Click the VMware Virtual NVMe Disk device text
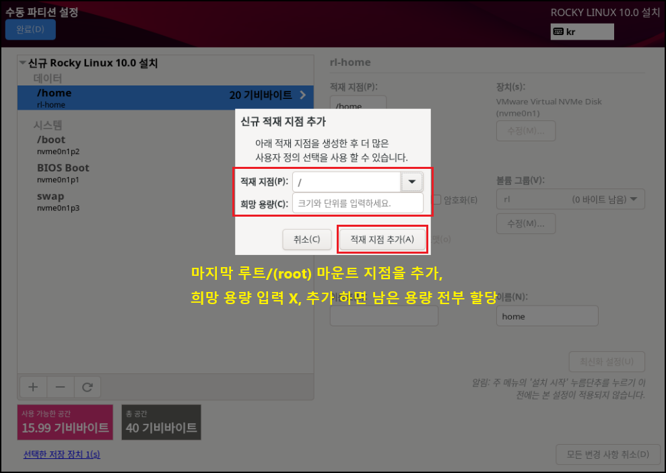Viewport: 666px width, 473px height. pyautogui.click(x=549, y=108)
